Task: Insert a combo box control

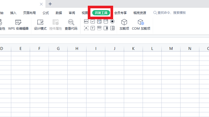Action: (x=106, y=21)
